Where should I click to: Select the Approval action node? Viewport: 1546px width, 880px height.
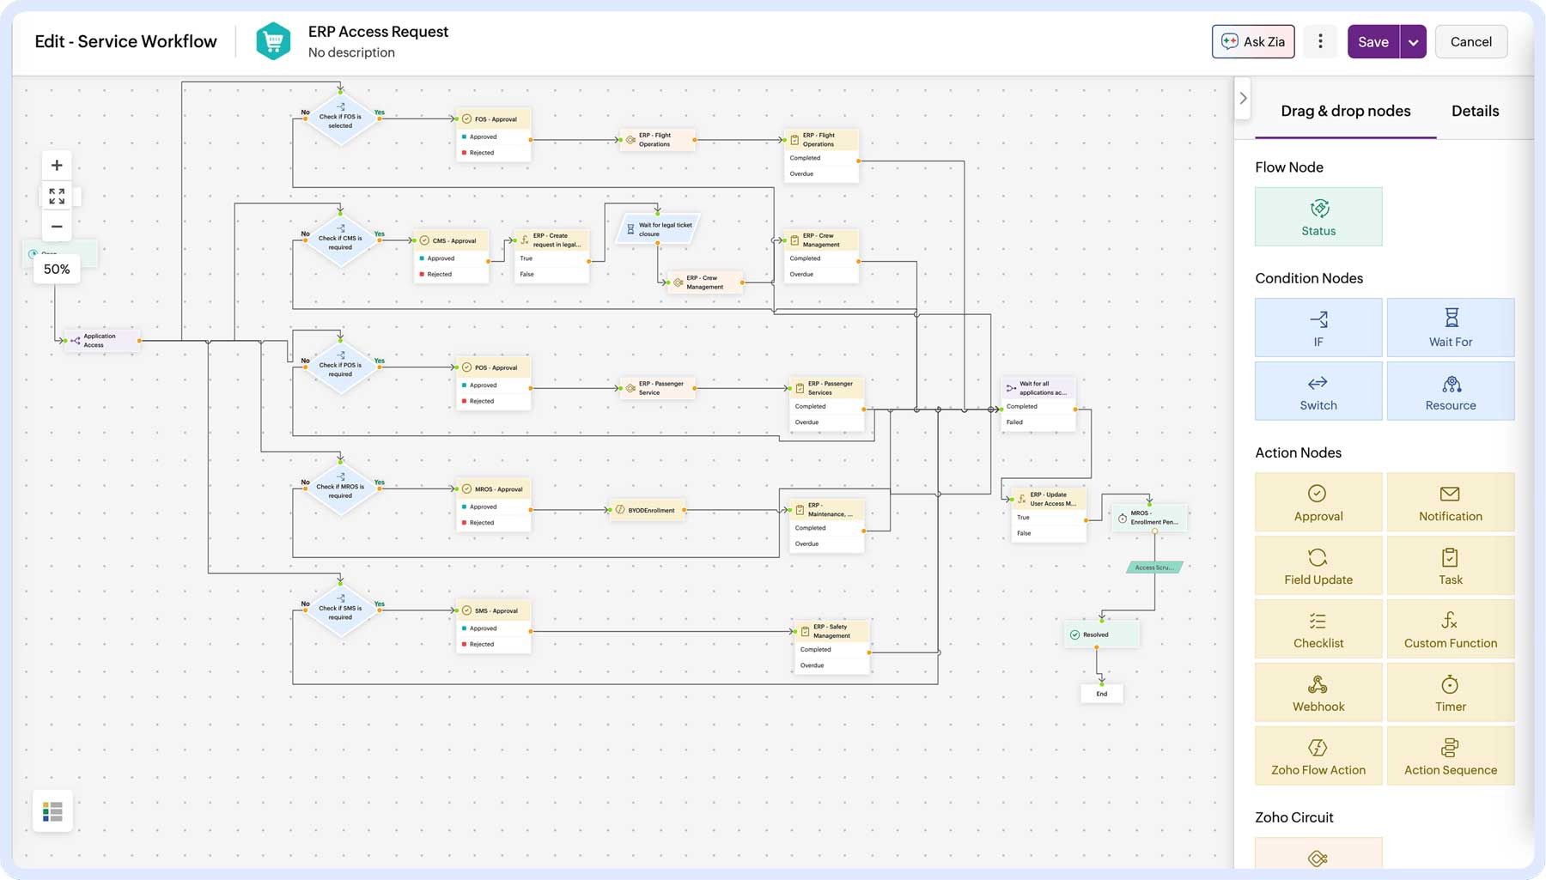(x=1318, y=502)
